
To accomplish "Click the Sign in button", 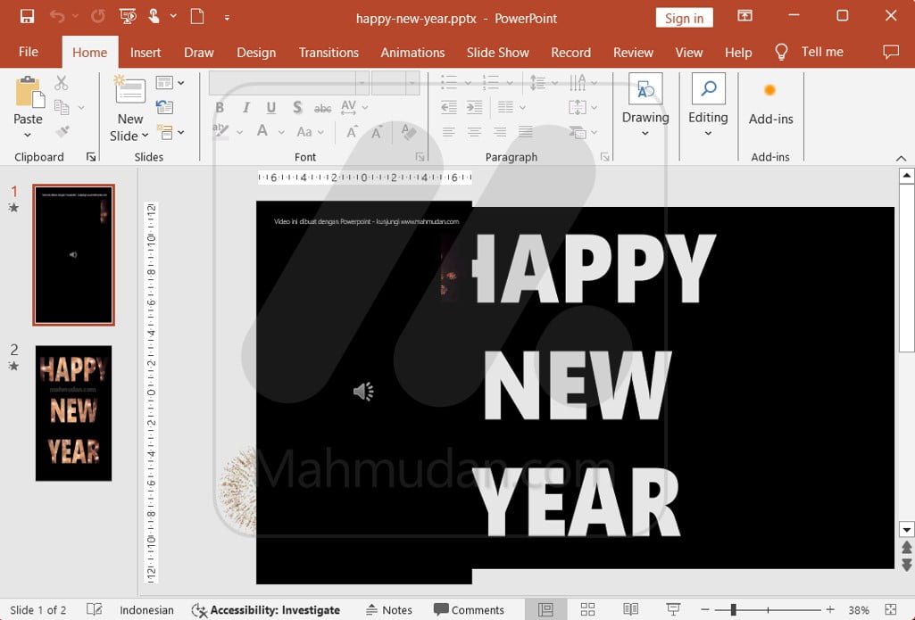I will pyautogui.click(x=684, y=18).
